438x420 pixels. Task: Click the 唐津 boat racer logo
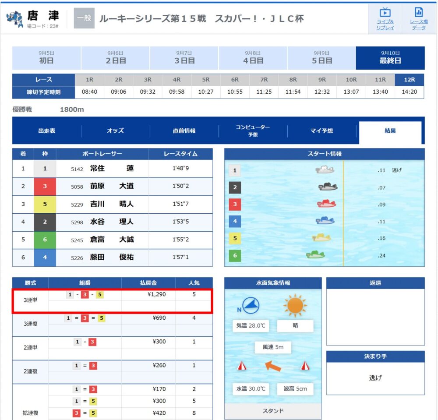(14, 19)
